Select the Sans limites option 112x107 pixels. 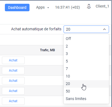pos(86,99)
